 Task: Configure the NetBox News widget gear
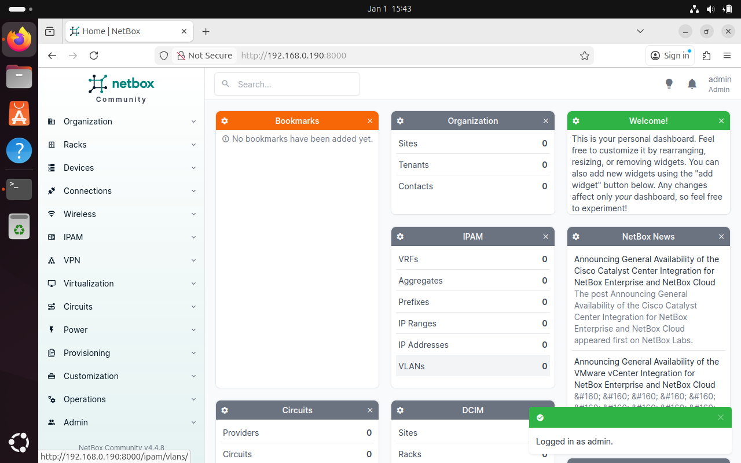coord(576,237)
